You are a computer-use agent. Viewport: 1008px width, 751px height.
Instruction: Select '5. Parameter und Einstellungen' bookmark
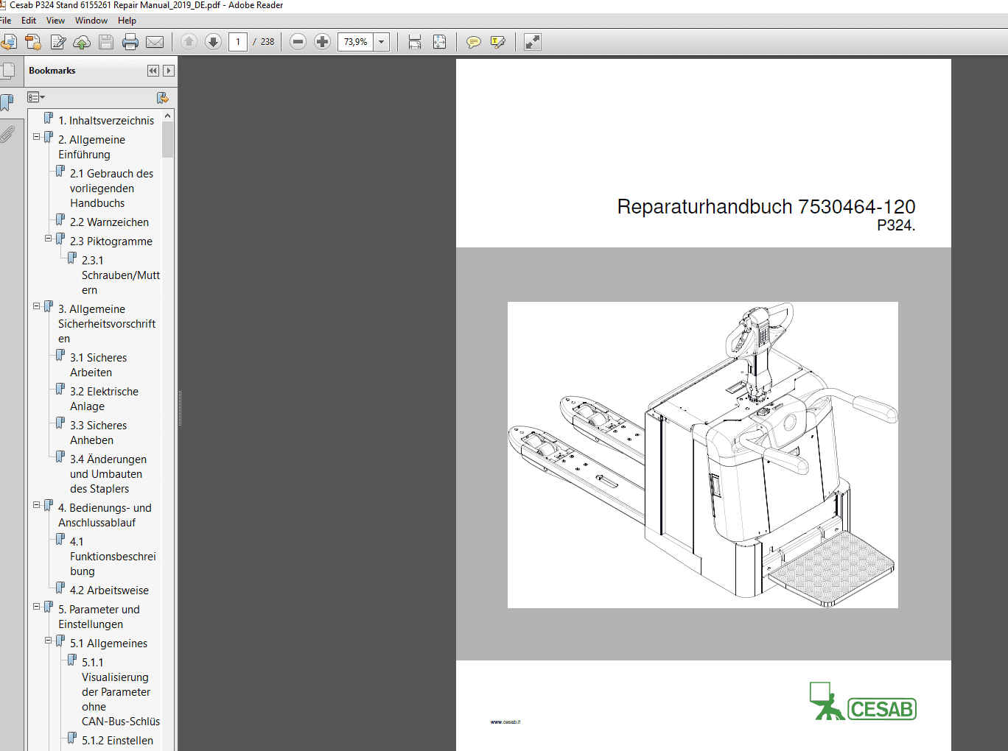click(x=99, y=617)
